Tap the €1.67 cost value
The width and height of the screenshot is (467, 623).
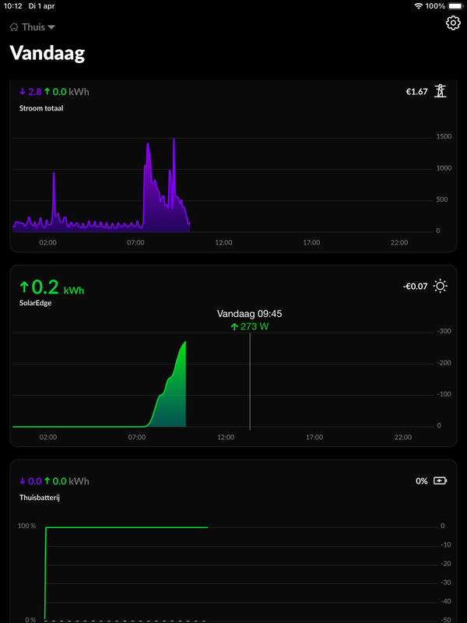coord(416,92)
